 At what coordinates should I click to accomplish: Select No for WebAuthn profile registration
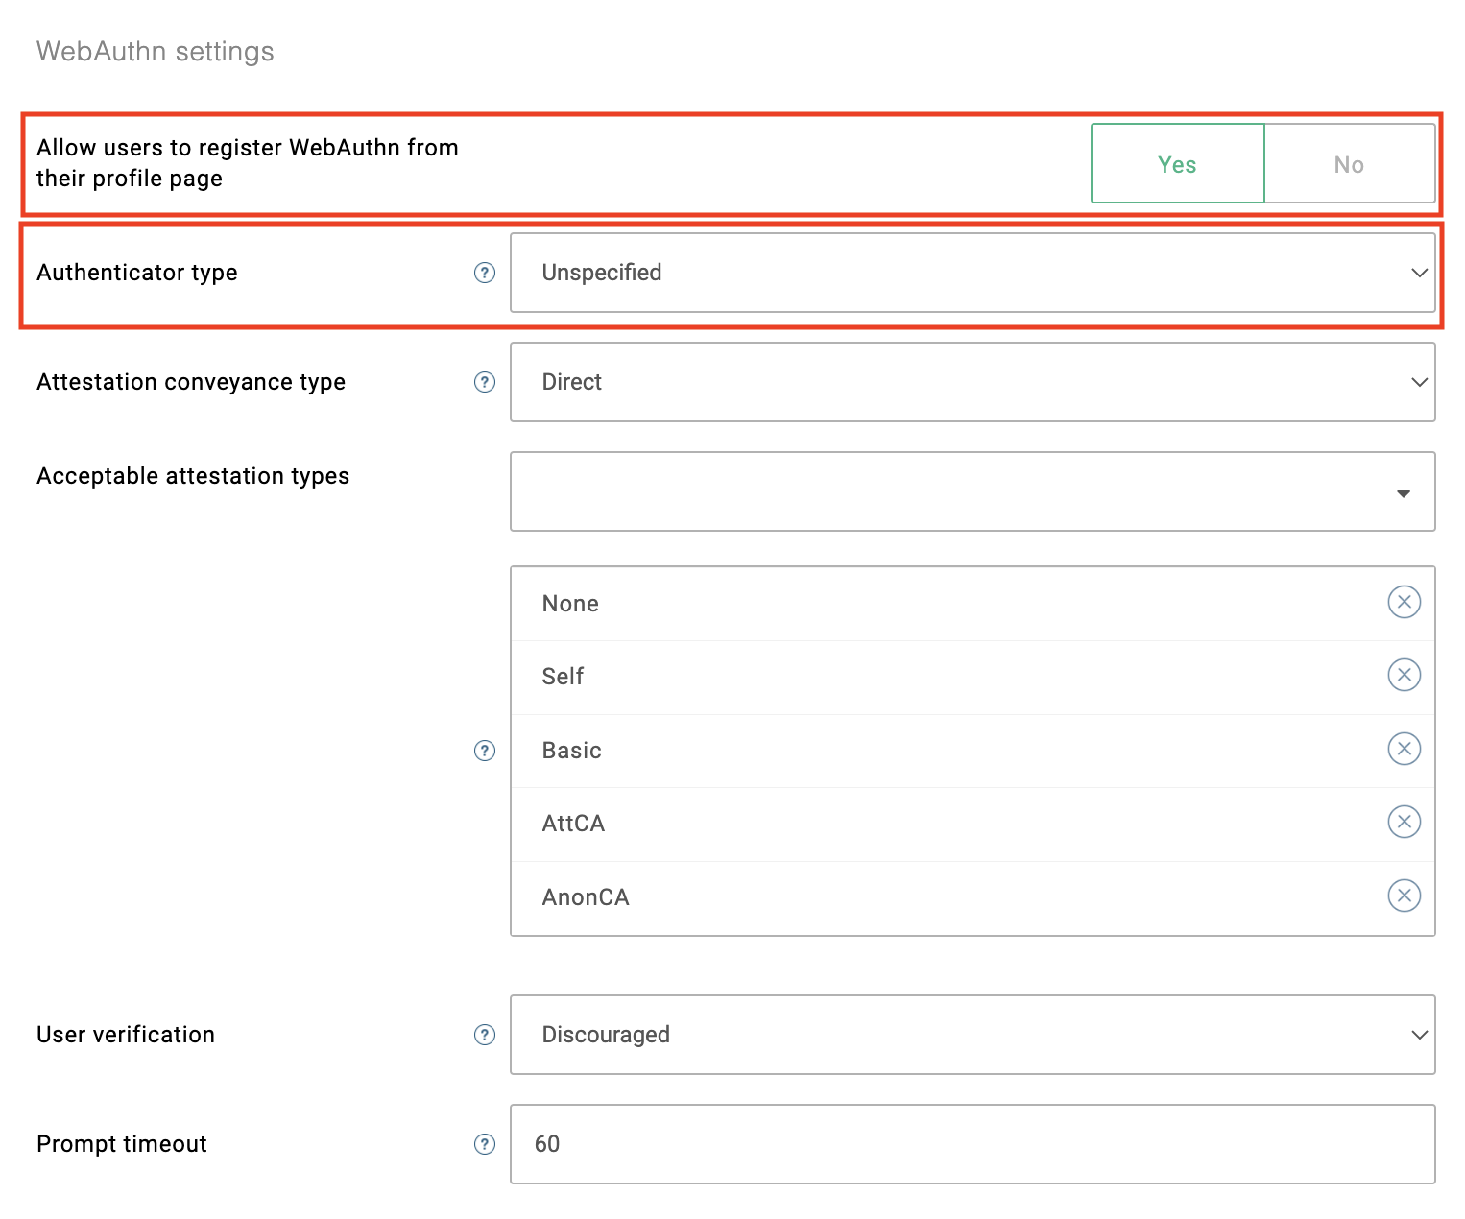pyautogui.click(x=1350, y=164)
